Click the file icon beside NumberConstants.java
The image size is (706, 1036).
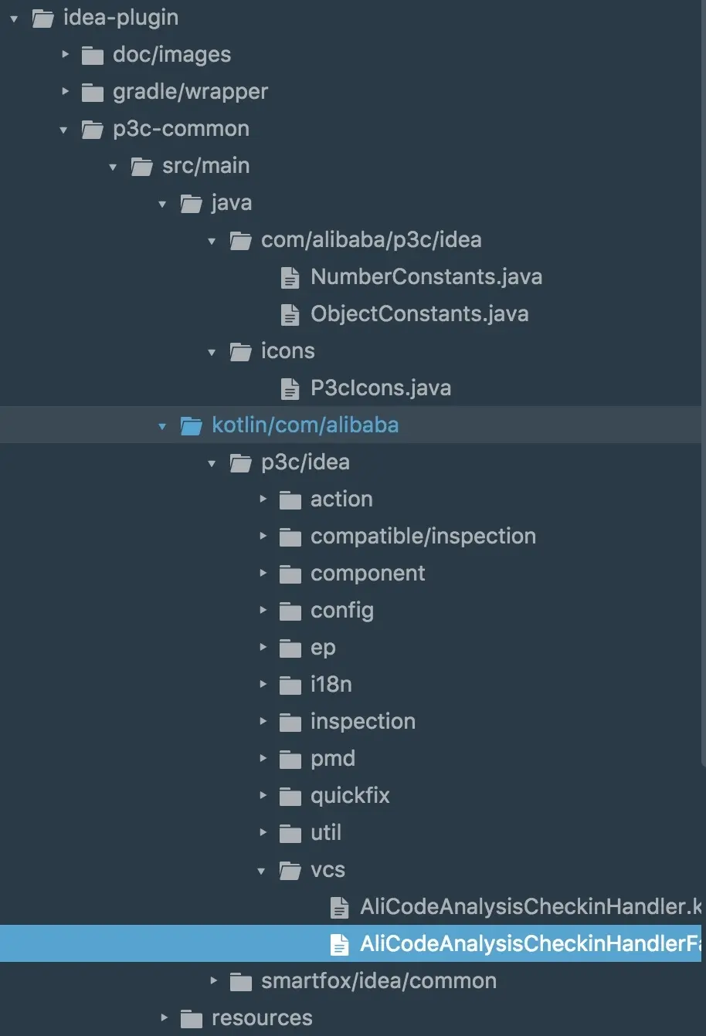click(x=290, y=277)
